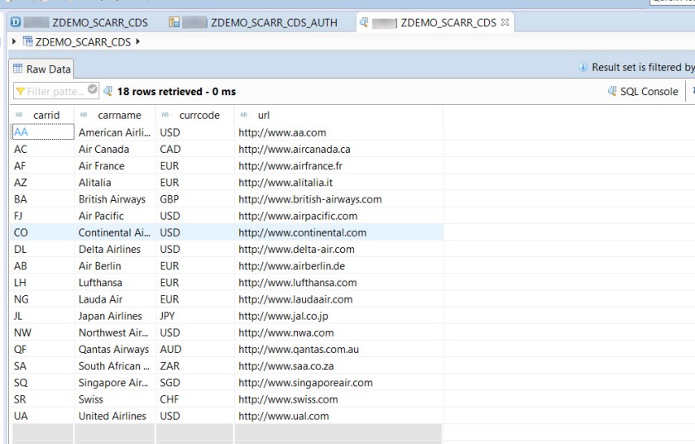Viewport: 695px width, 444px height.
Task: Switch to the ZDEMO_SCARR_CDS_AUTH tab
Action: tap(273, 22)
